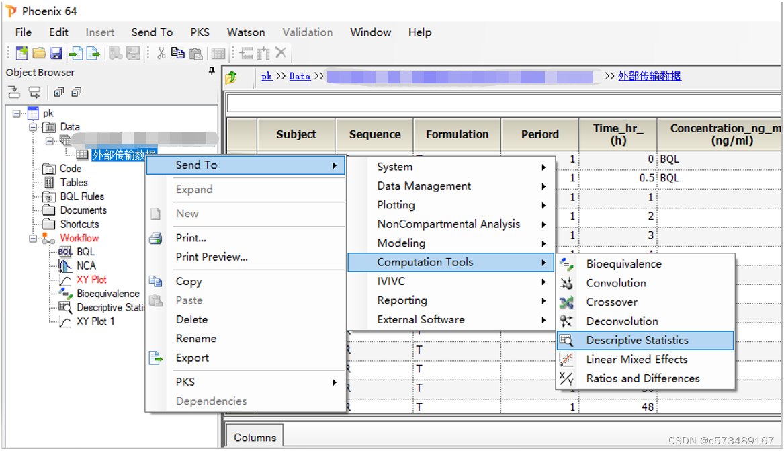This screenshot has height=451, width=784.
Task: Click the pk breadcrumb link
Action: tap(267, 76)
